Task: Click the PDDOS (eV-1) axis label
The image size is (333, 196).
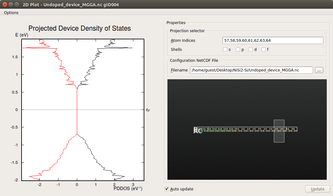Action: coord(128,189)
